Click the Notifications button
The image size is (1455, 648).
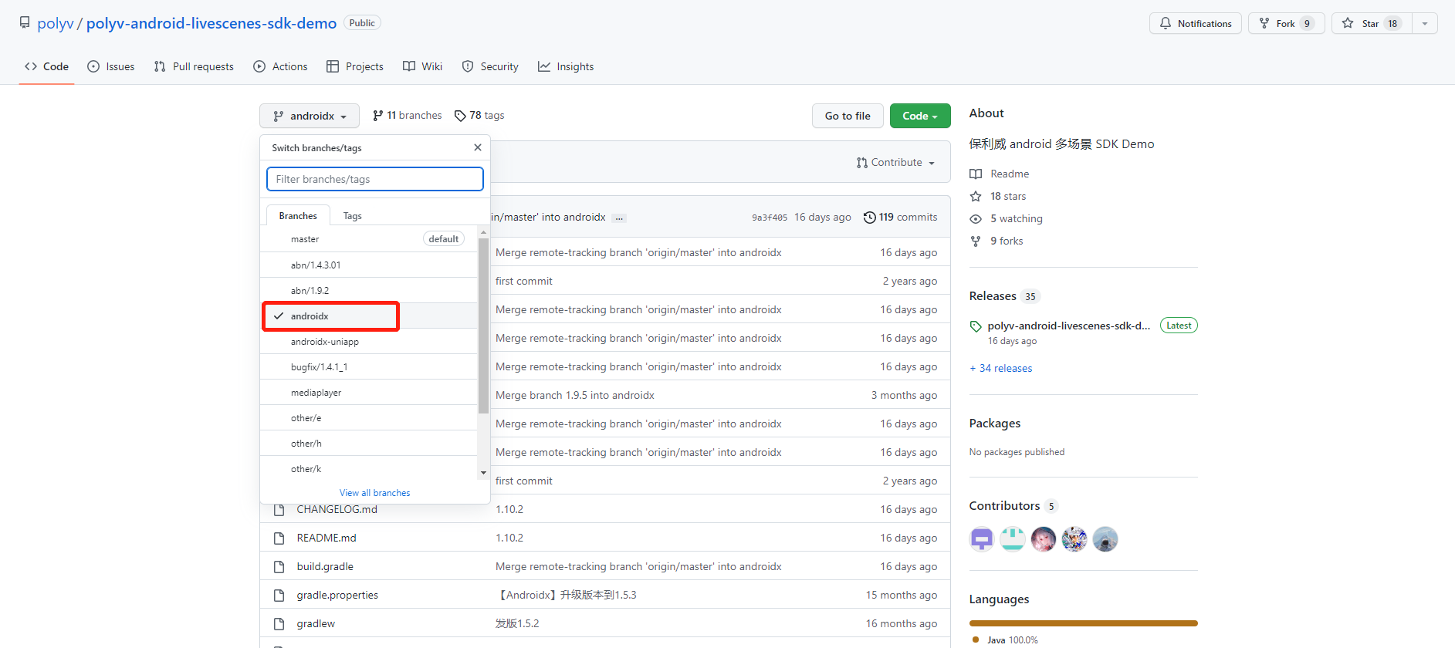click(1196, 23)
